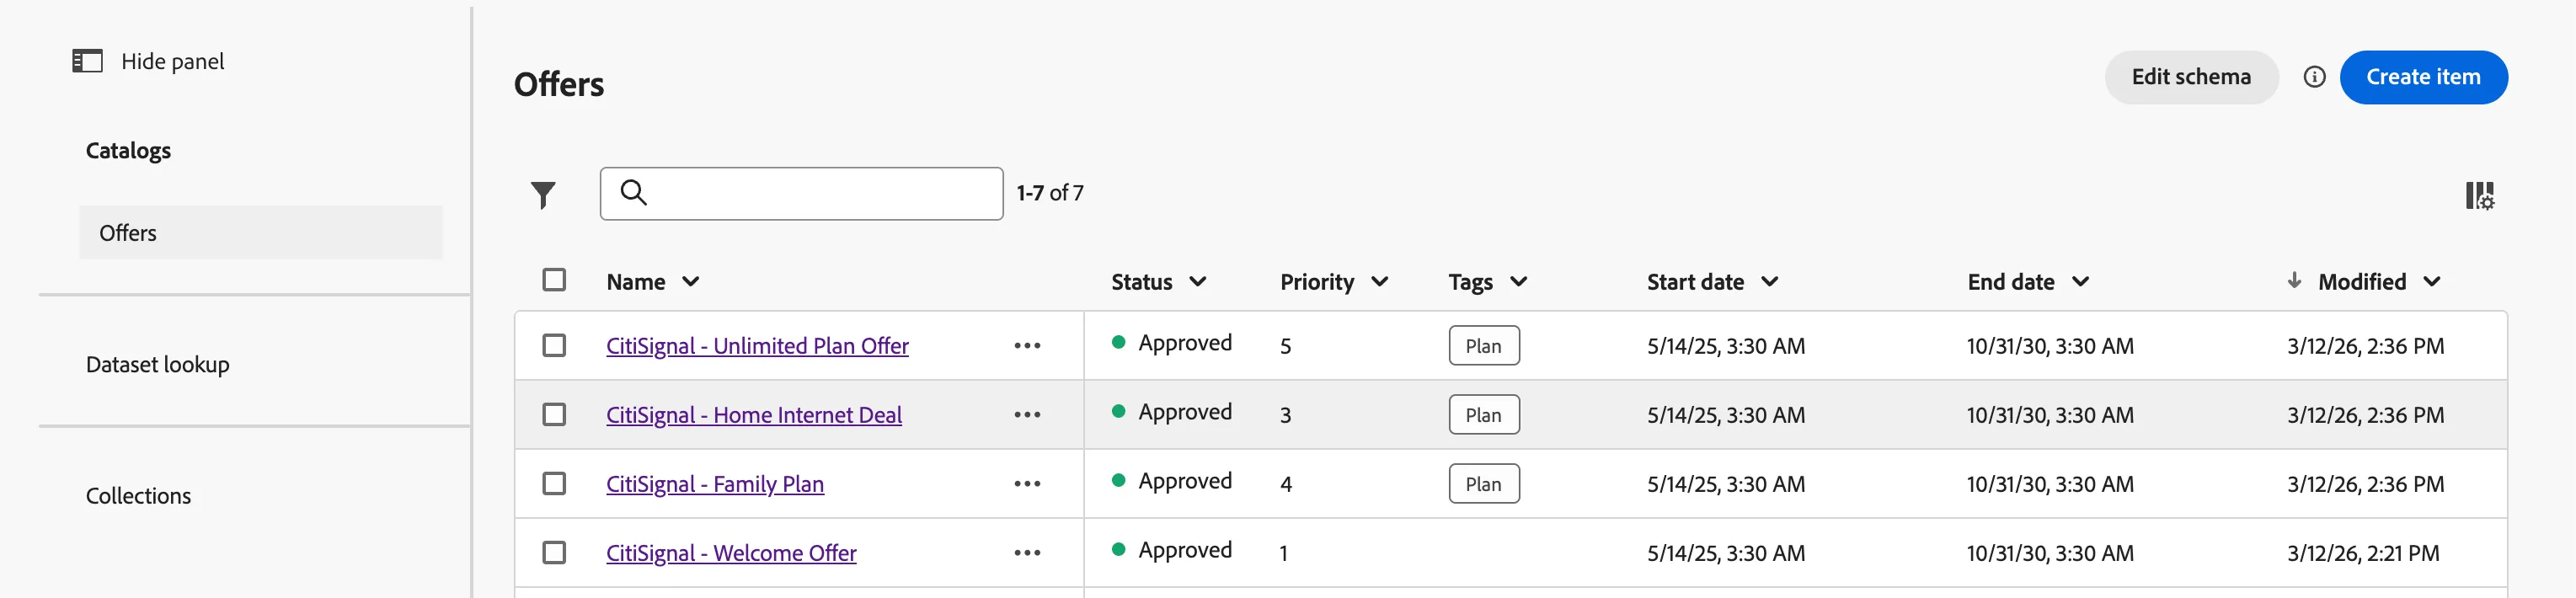
Task: Toggle the select-all checkbox in header
Action: pos(554,280)
